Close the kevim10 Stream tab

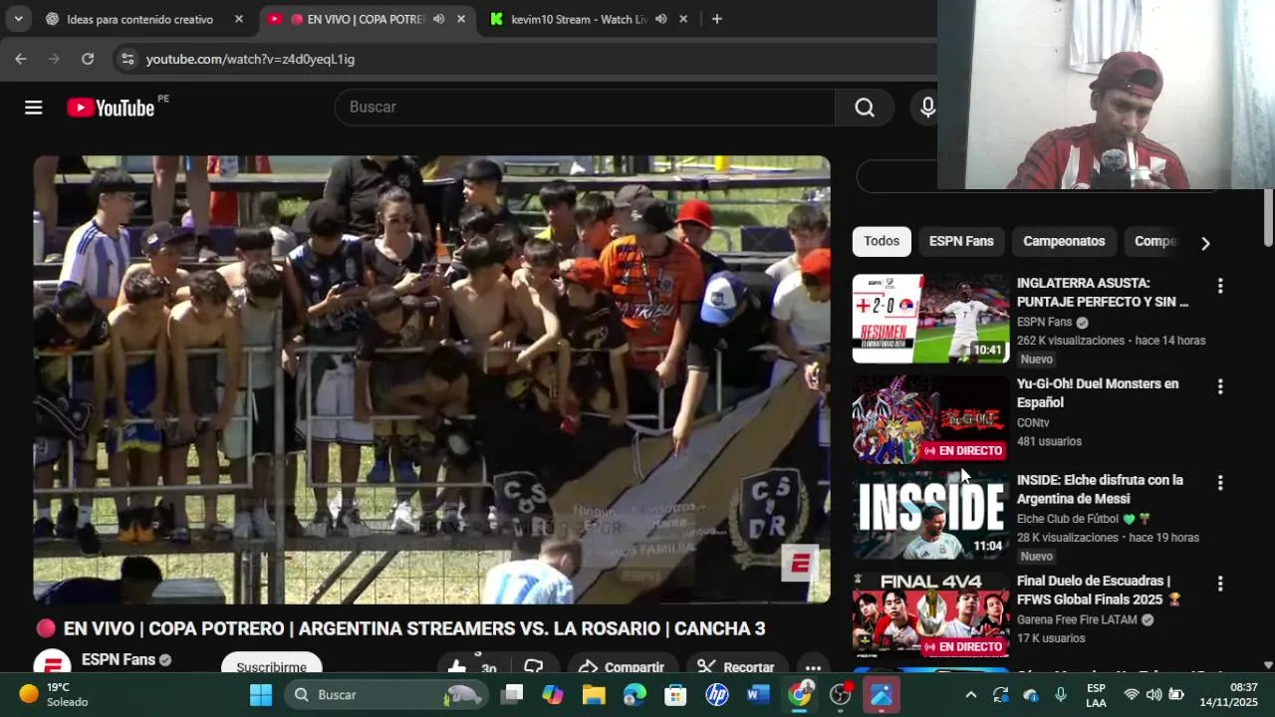[683, 19]
